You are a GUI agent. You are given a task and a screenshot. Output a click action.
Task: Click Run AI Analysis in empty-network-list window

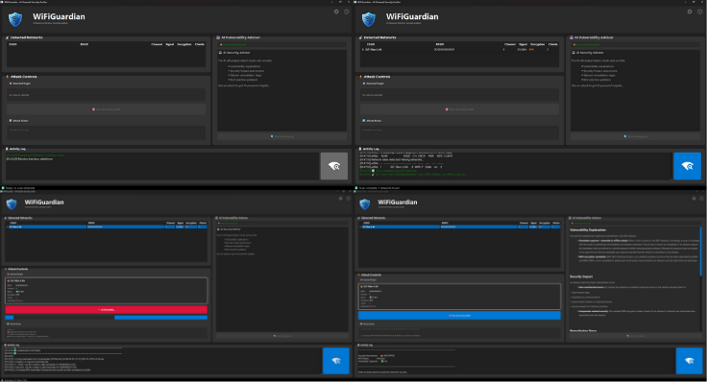tap(282, 136)
